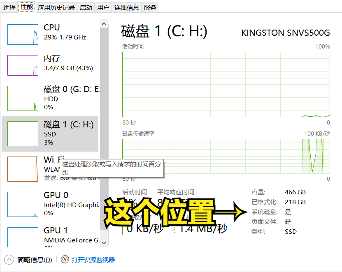Click the sidebar scroll down arrow
Screen dimensions: 342x272
pyautogui.click(x=104, y=243)
